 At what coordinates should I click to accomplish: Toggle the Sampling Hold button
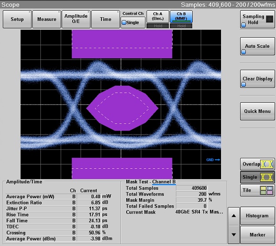point(257,19)
